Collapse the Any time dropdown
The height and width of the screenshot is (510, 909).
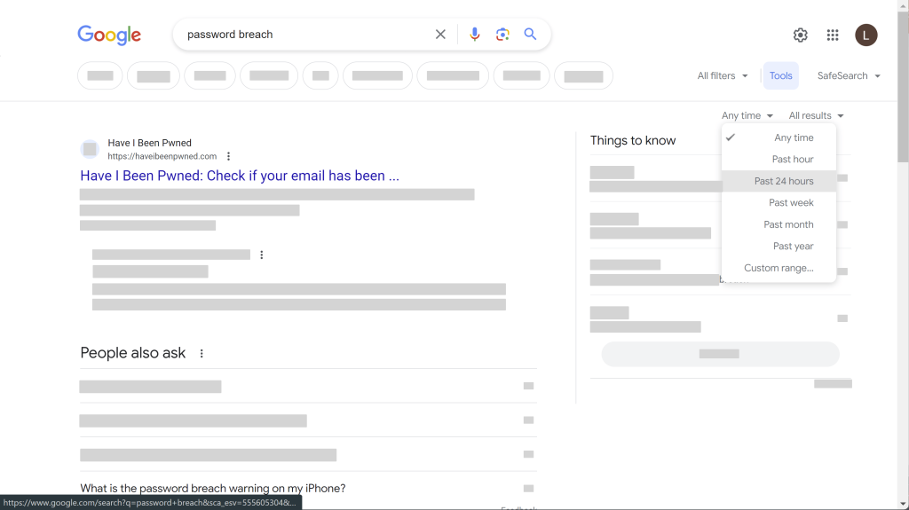[x=747, y=115]
